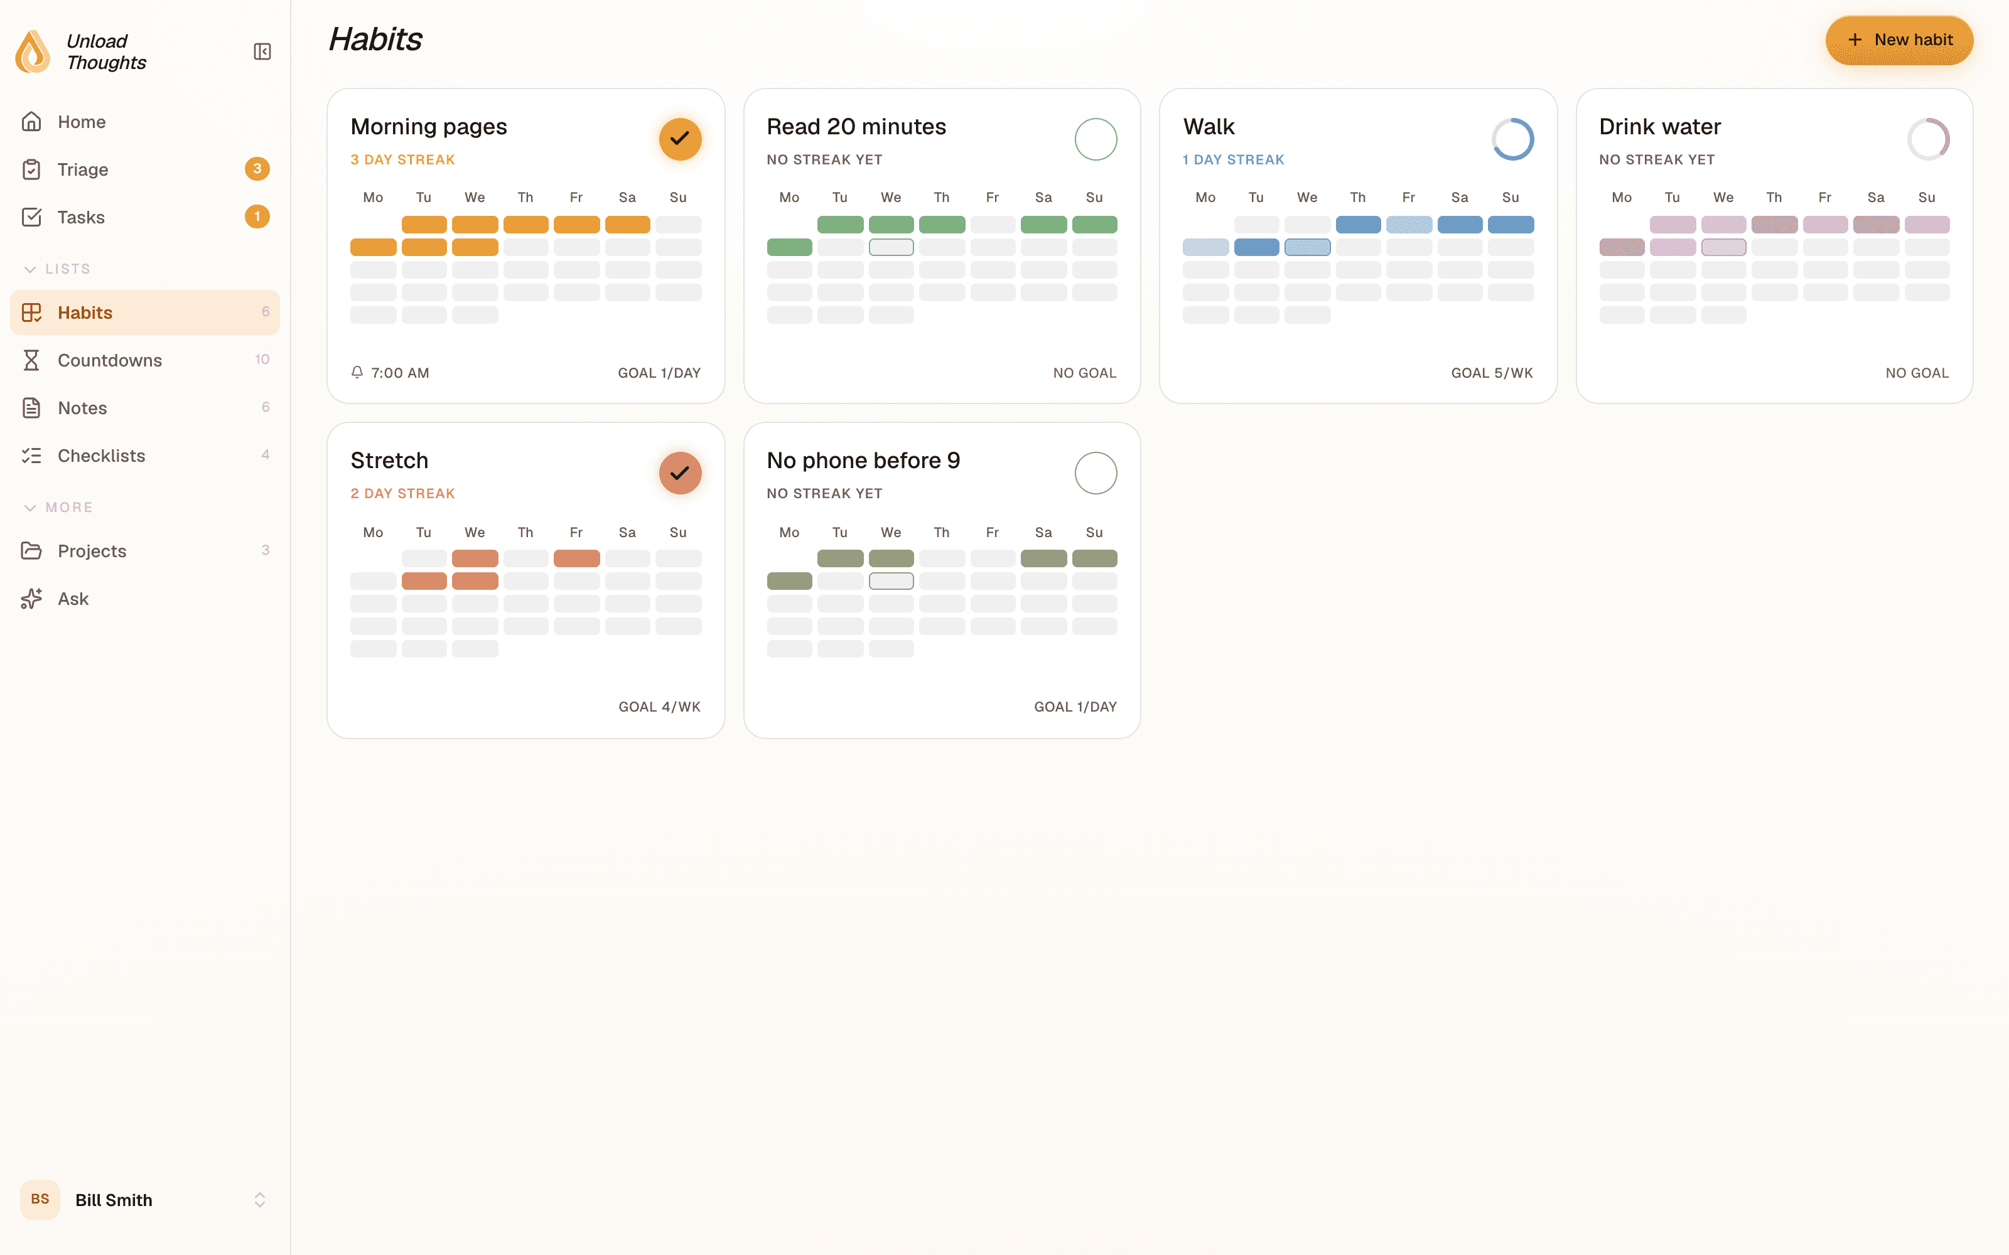2009x1255 pixels.
Task: Click GOAL 4/WK on the Stretch card
Action: pos(659,707)
